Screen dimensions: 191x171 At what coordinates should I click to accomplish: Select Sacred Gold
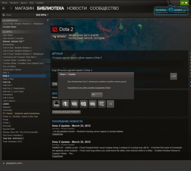click(8, 129)
